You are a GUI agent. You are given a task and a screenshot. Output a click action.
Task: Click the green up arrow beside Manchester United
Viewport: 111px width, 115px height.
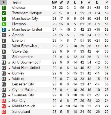tap(9, 30)
